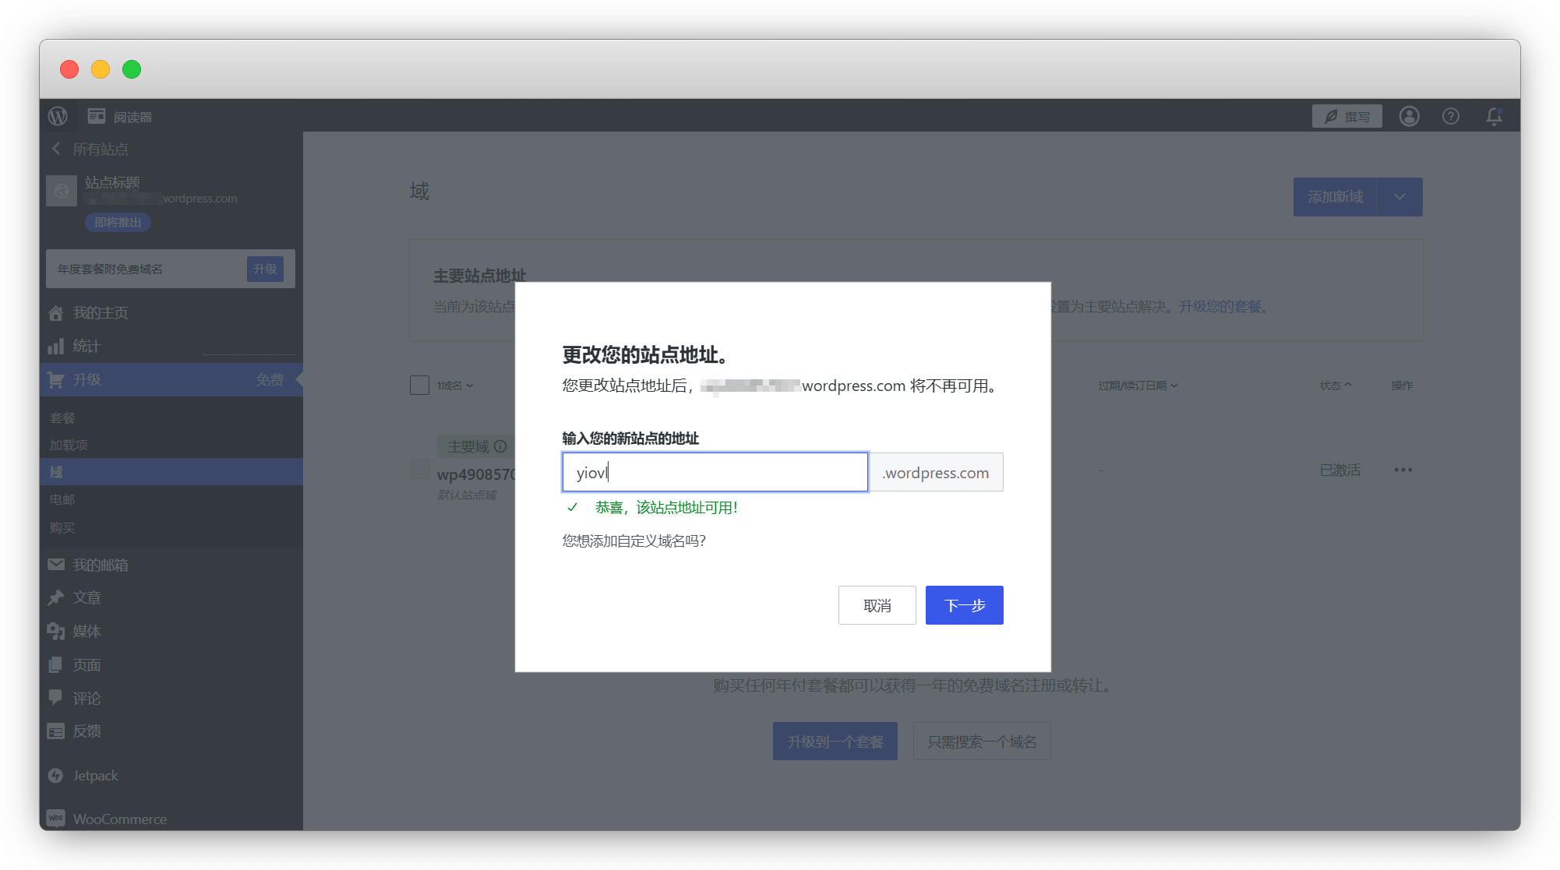Viewport: 1560px width, 870px height.
Task: Click the help question mark icon
Action: (1450, 116)
